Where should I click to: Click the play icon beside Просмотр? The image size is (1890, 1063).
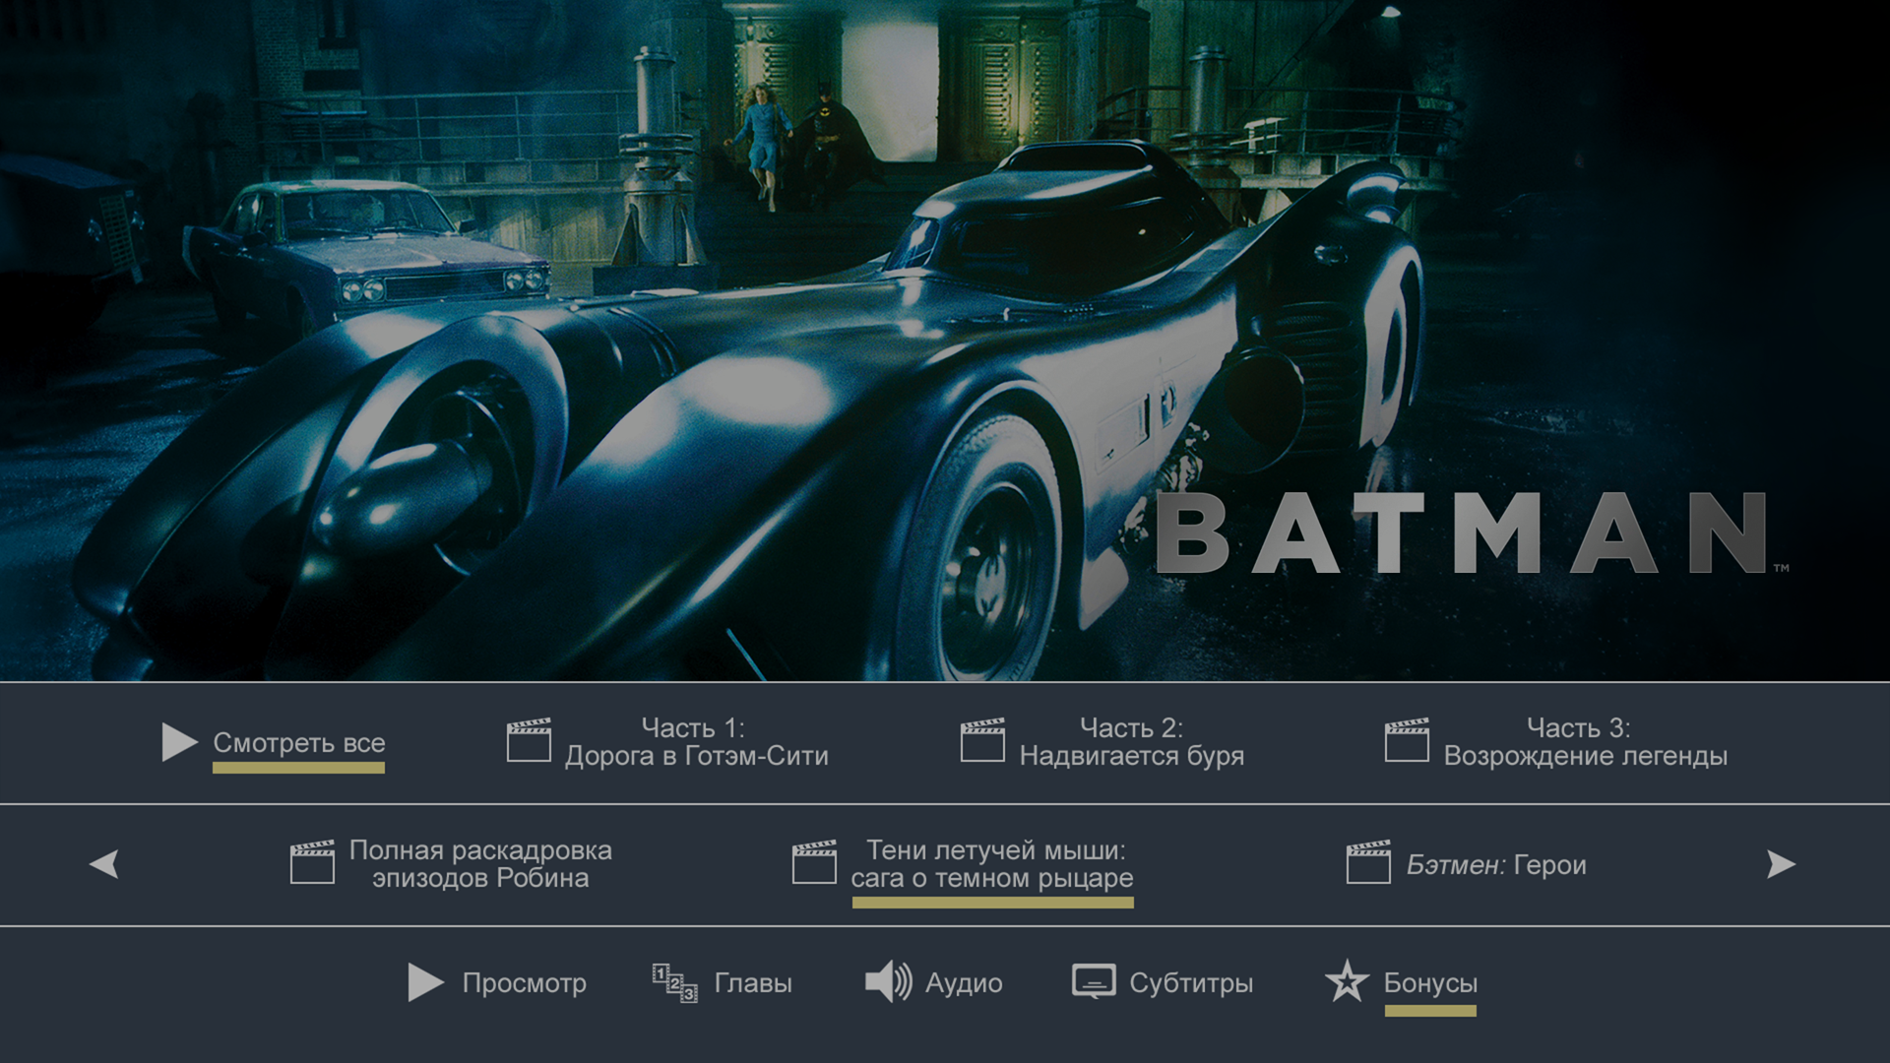425,982
